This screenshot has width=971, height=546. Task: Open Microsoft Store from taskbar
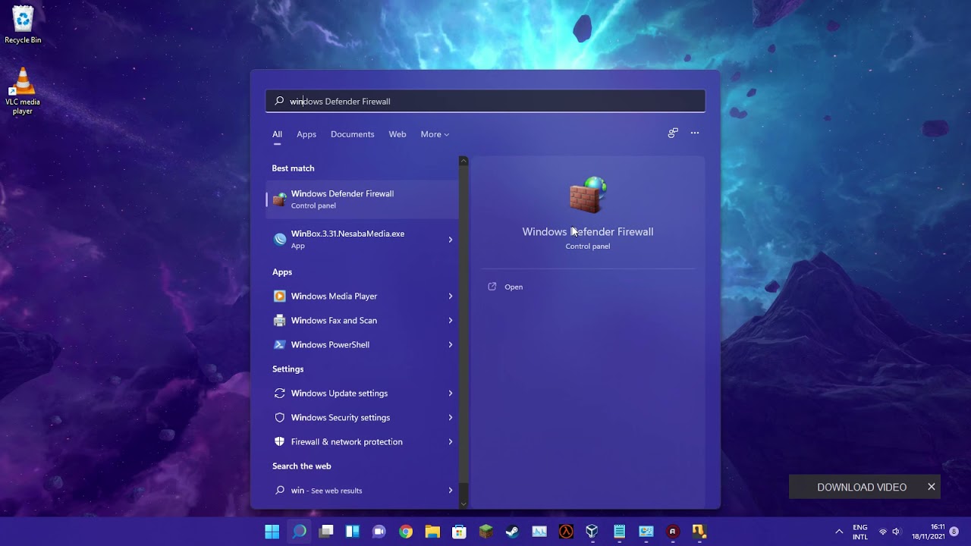point(459,532)
